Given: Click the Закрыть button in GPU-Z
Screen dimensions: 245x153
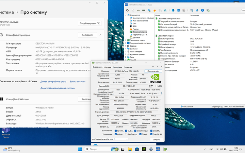Looking at the screenshot, I should pyautogui.click(x=157, y=139).
